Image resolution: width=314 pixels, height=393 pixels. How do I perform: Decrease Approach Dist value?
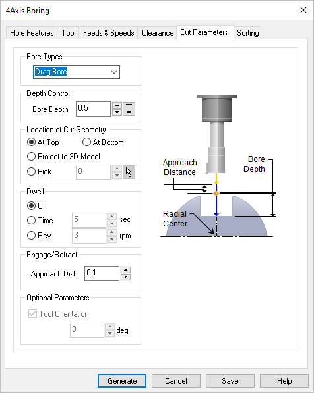pyautogui.click(x=125, y=276)
